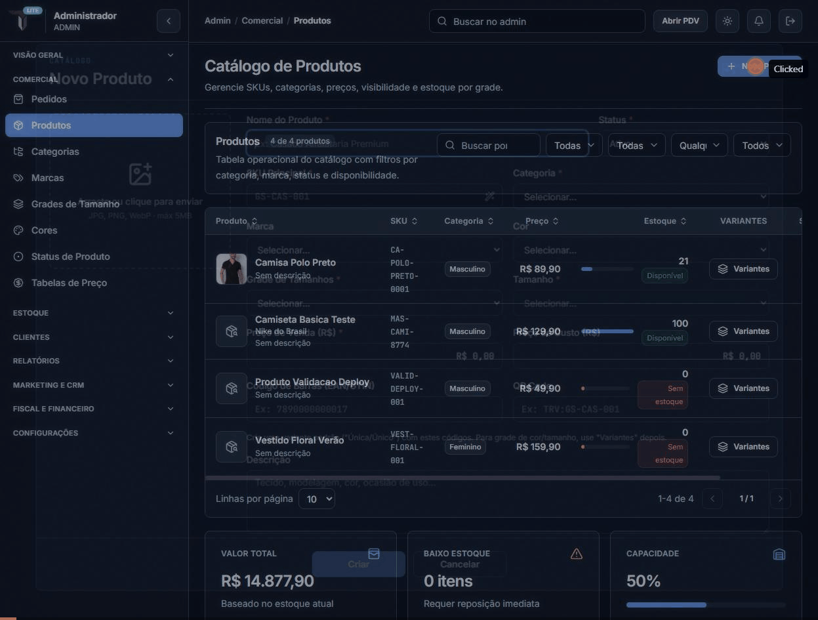The image size is (818, 620).
Task: Open Variantes for Camisa Polo Preto
Action: [x=743, y=269]
